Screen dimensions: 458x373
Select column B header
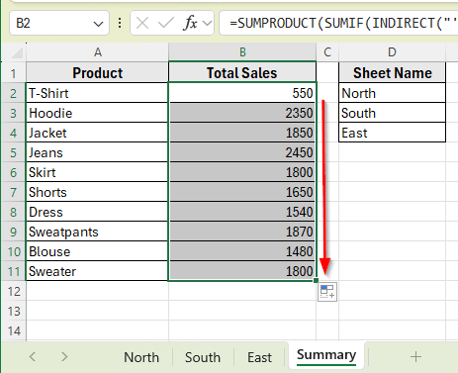pos(242,52)
